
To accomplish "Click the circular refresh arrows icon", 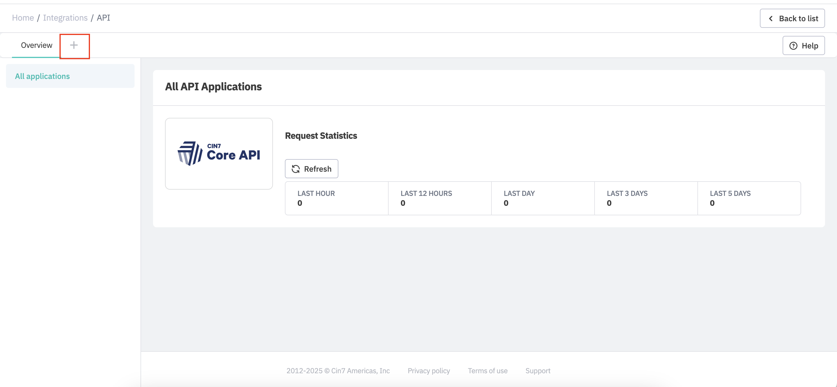I will [296, 169].
